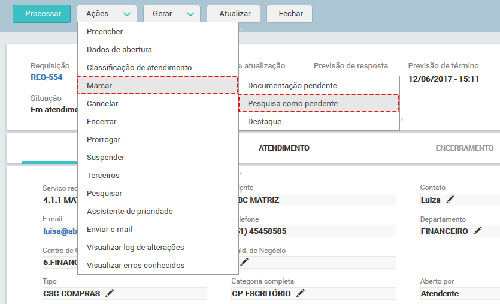Image resolution: width=500 pixels, height=304 pixels.
Task: Open Assistente de prioridade
Action: (x=158, y=212)
